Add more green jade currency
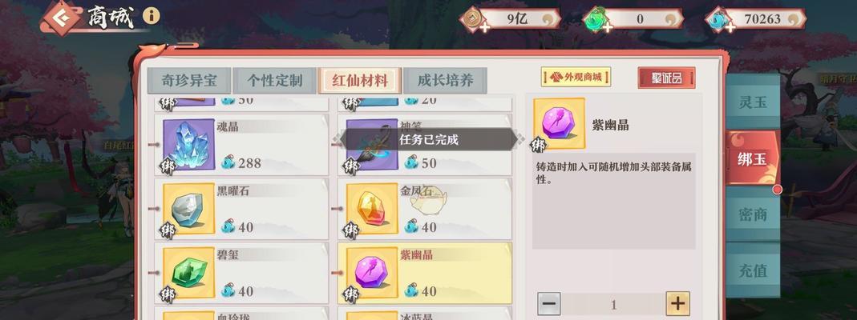This screenshot has height=320, width=857. click(x=608, y=27)
